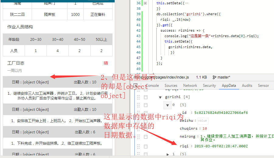Click the gcrizhi:rizhires.data code line
The width and height of the screenshot is (274, 158).
point(190,47)
